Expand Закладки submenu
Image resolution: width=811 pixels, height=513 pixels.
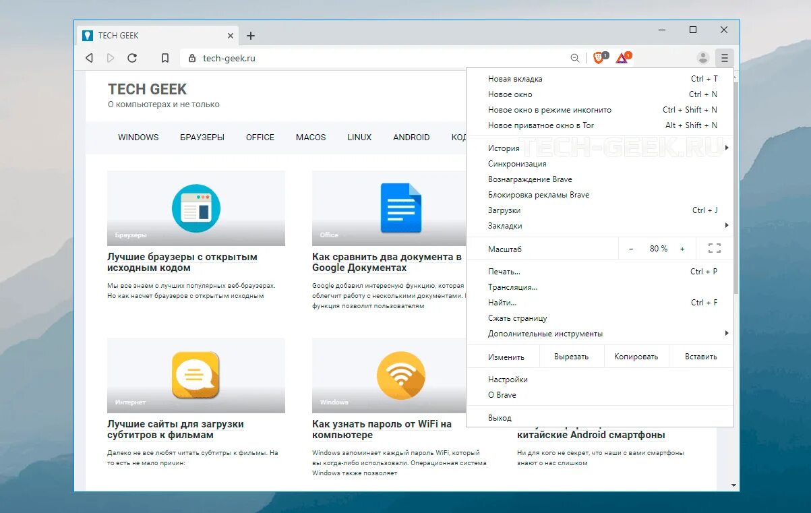[x=599, y=226]
